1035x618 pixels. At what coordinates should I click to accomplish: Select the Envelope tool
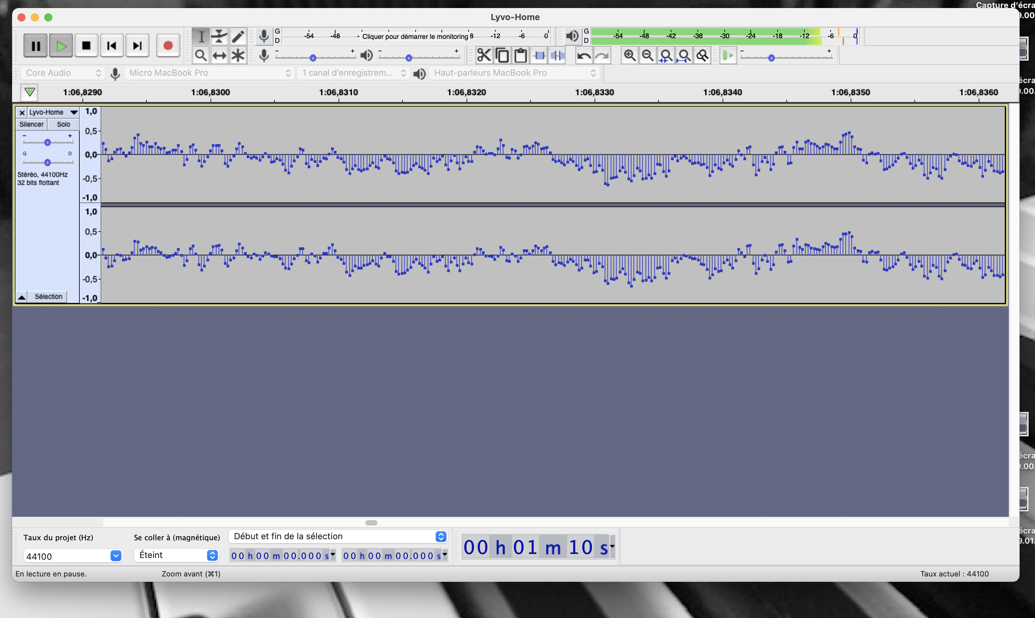tap(219, 37)
